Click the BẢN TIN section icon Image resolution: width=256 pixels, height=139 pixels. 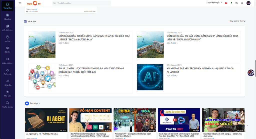[x=25, y=21]
